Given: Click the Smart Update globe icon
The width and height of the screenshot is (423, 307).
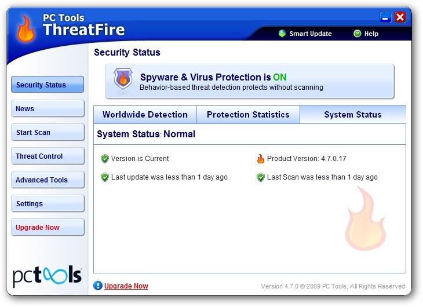Looking at the screenshot, I should tap(282, 34).
